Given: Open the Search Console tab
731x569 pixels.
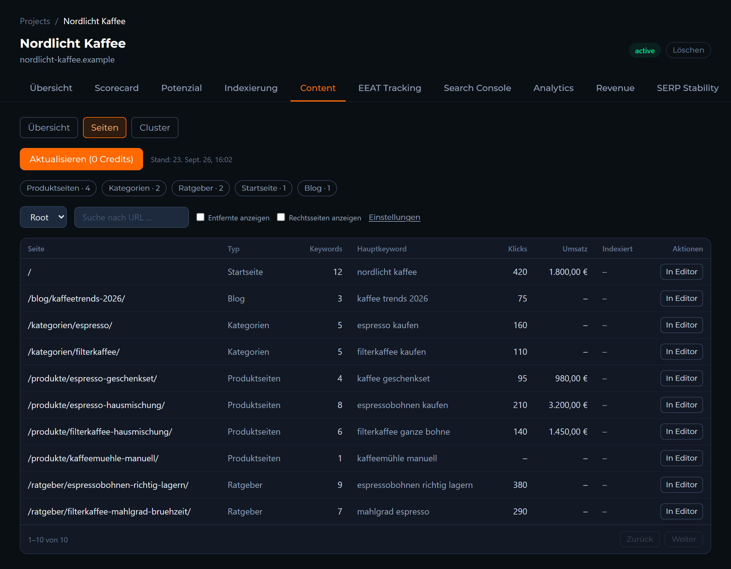Looking at the screenshot, I should [477, 88].
